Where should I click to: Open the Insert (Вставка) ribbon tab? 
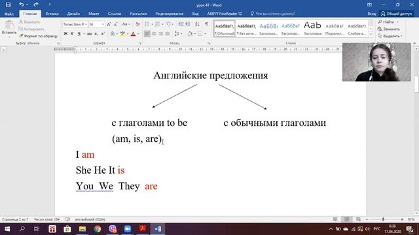click(52, 14)
